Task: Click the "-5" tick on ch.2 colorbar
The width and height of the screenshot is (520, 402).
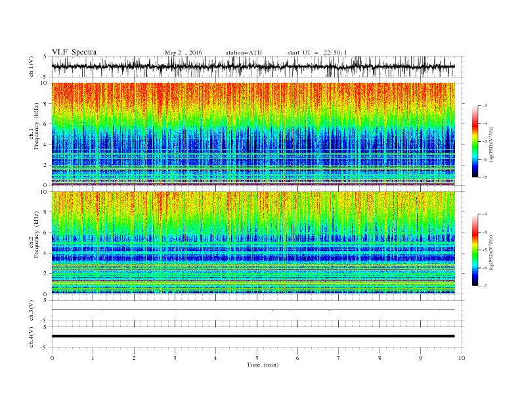Action: click(x=484, y=250)
